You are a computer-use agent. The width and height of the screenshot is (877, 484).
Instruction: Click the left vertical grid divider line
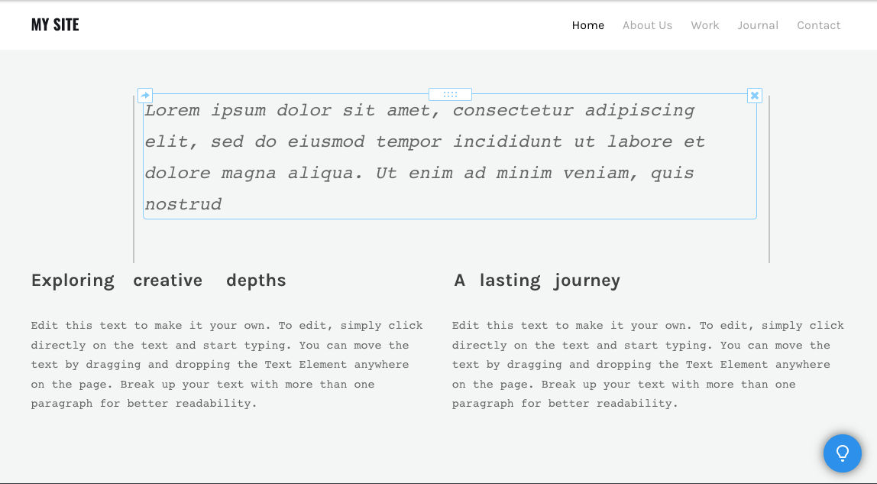tap(134, 245)
